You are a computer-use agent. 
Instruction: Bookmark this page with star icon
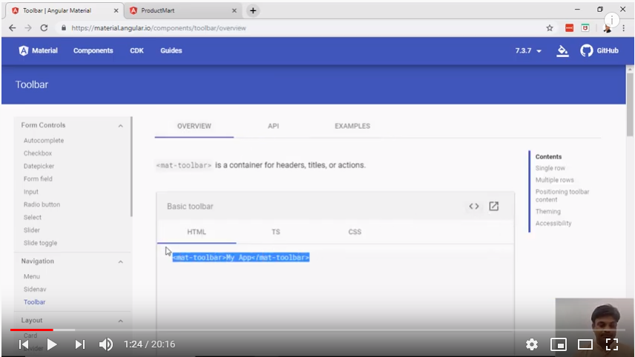pos(550,27)
